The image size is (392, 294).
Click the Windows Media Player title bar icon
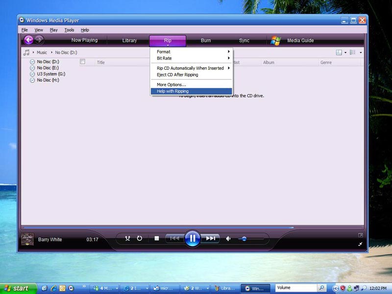[22, 20]
